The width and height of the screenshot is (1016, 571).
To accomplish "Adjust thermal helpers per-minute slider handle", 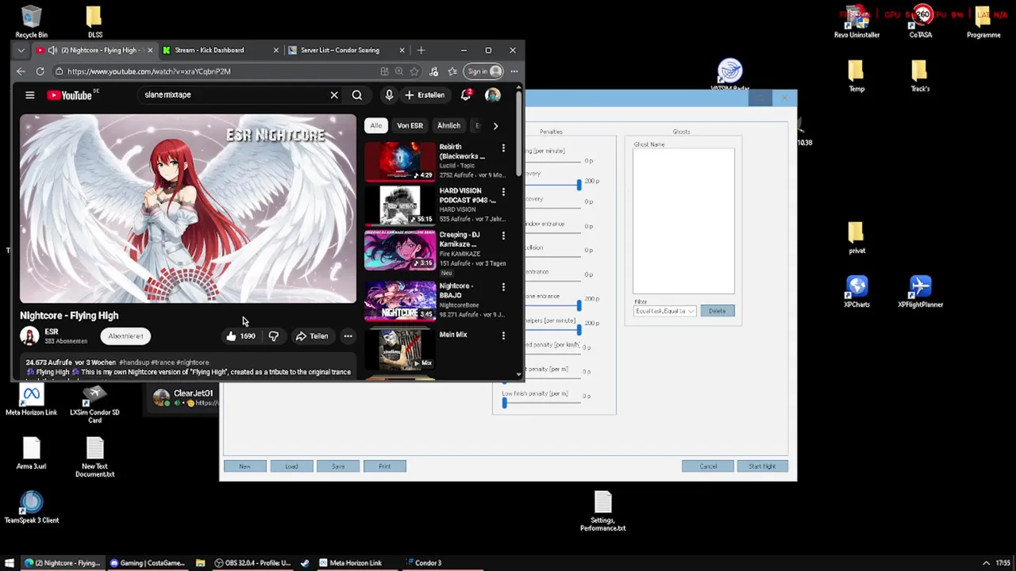I will pos(579,330).
